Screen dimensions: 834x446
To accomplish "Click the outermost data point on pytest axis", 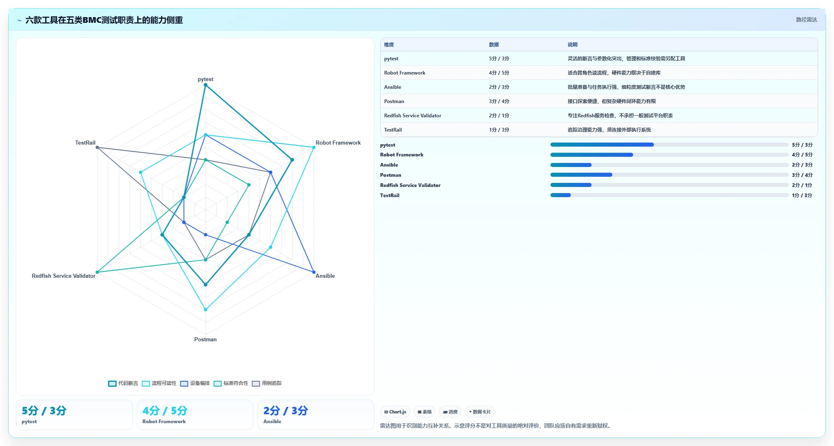I will (205, 85).
